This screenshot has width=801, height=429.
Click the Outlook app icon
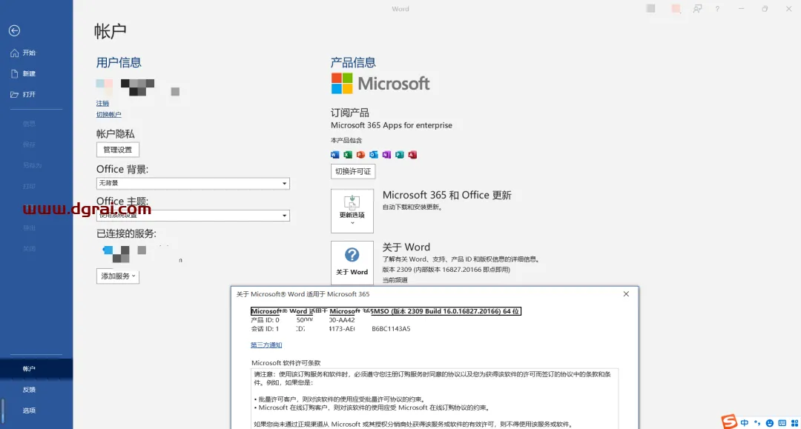coord(374,155)
